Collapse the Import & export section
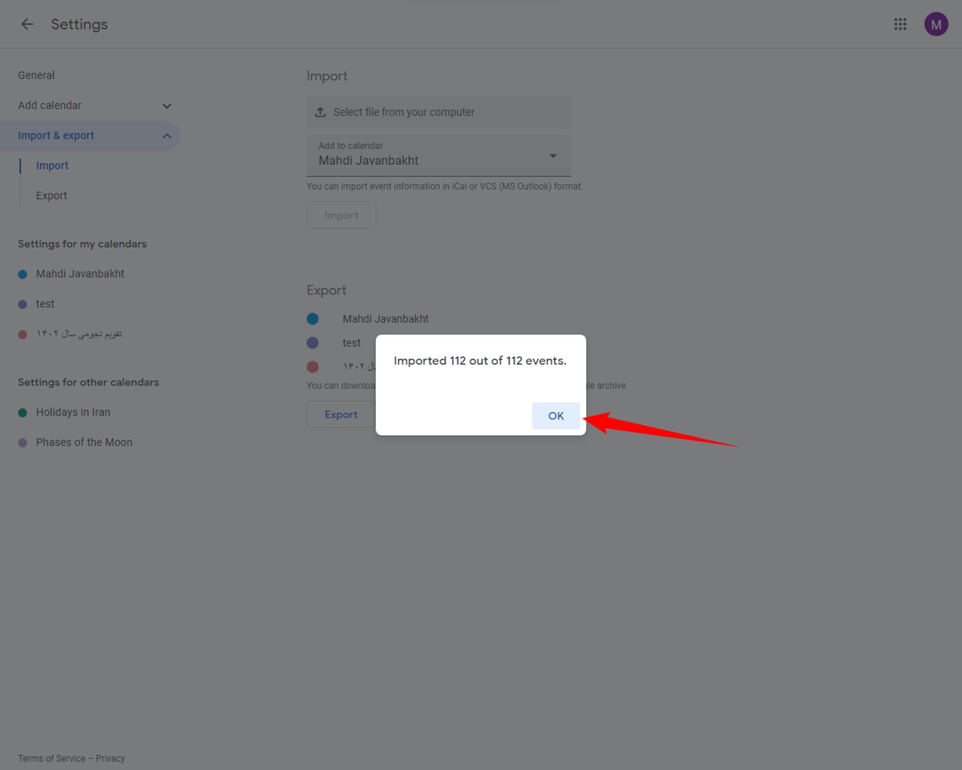 [x=90, y=135]
